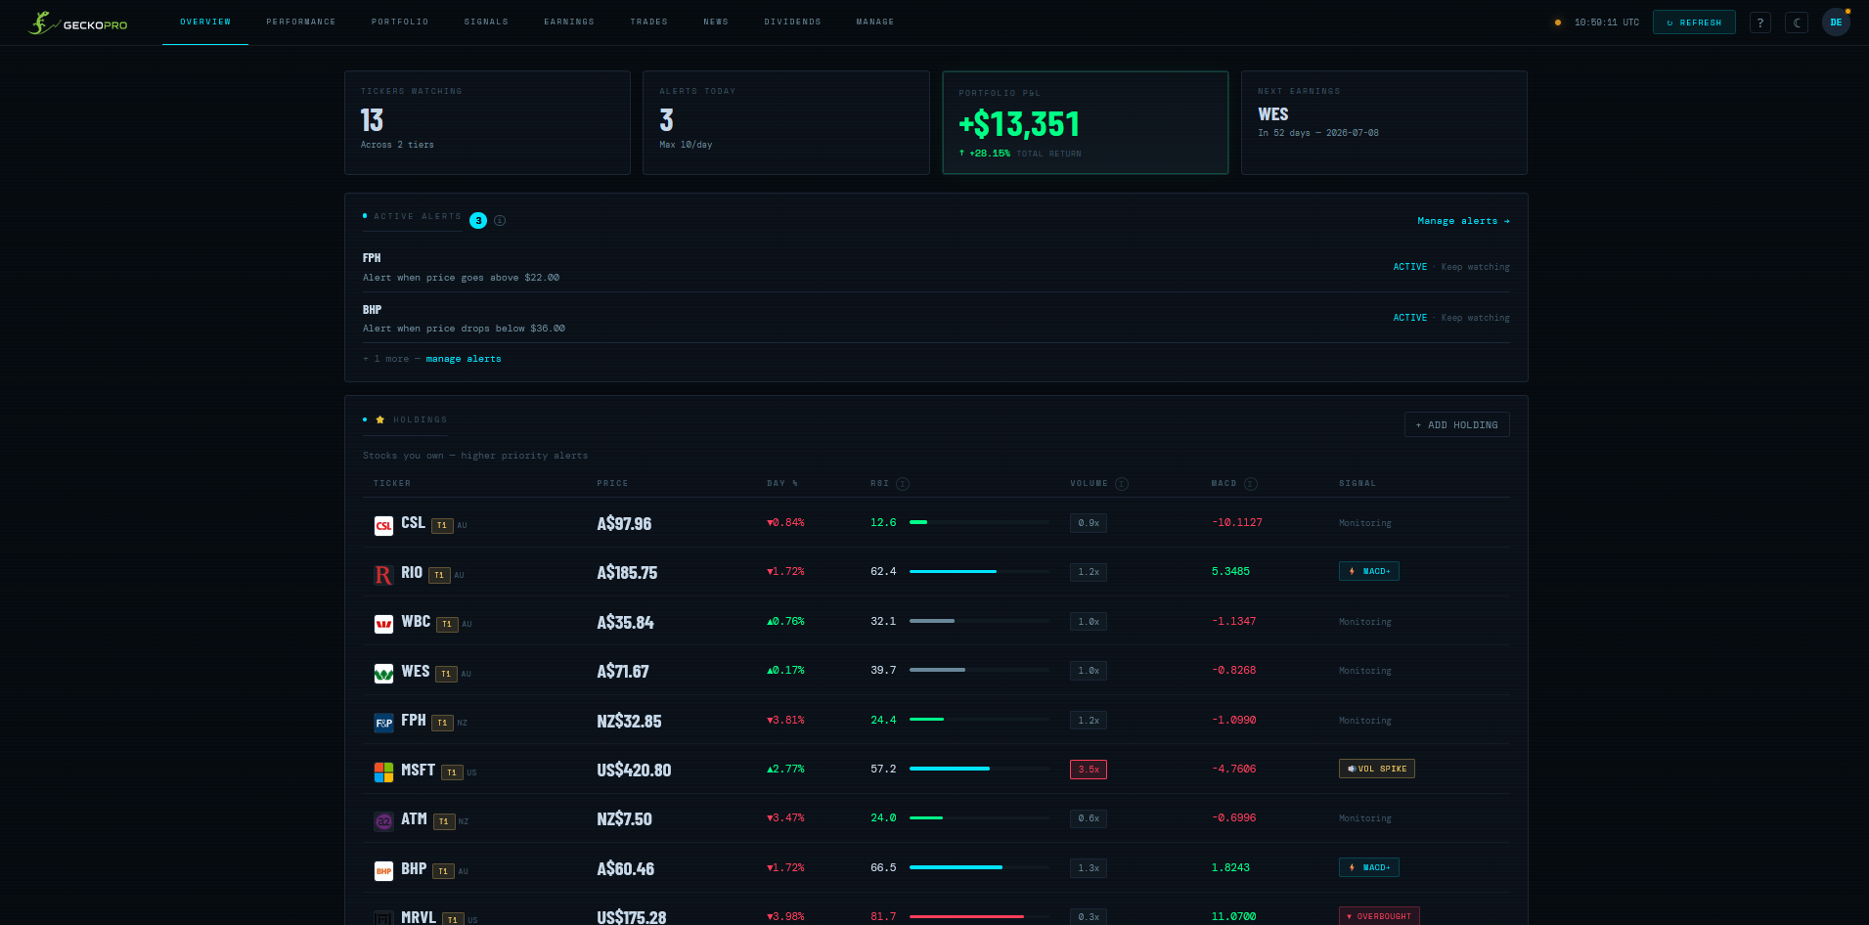Click the BHP RSI bar
This screenshot has height=925, width=1869.
(980, 867)
